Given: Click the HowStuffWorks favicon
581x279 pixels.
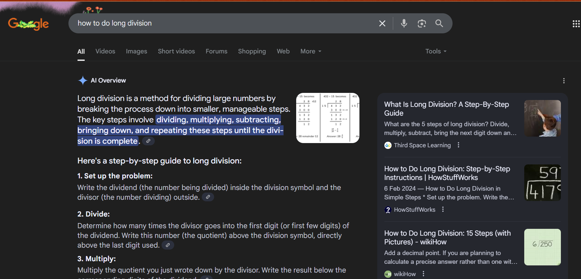Looking at the screenshot, I should point(388,210).
